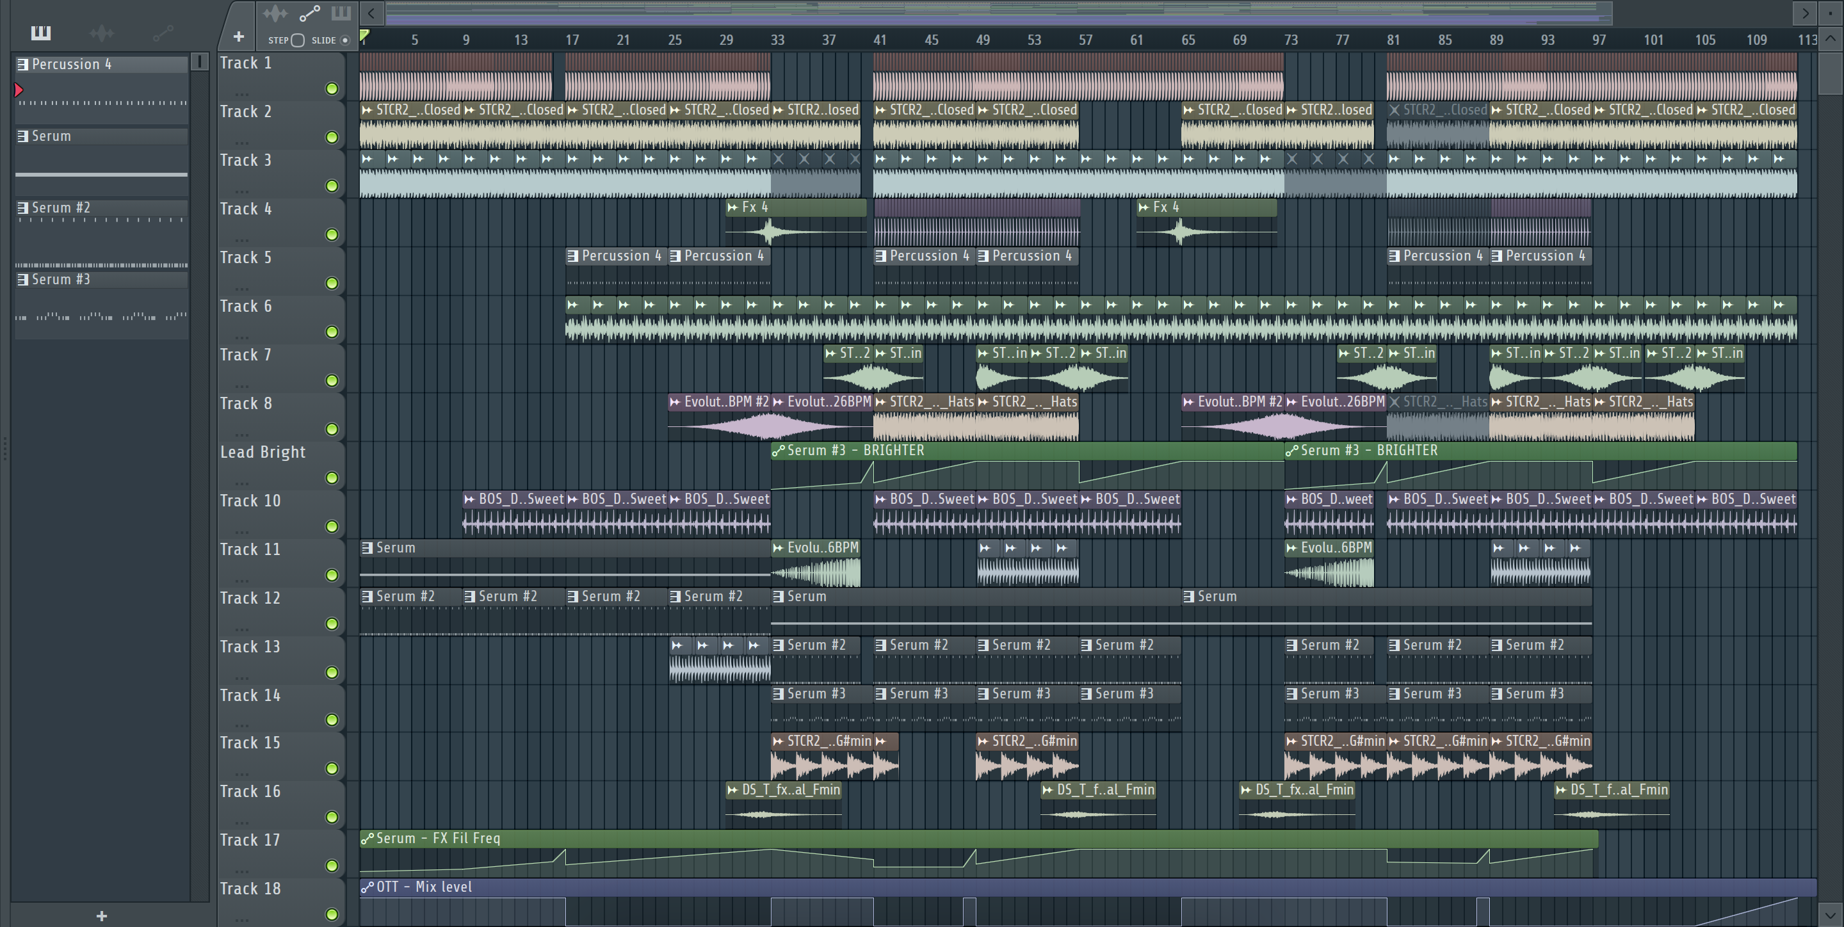The image size is (1844, 927).
Task: Click the right arrow of the playlist overview
Action: click(x=1806, y=13)
